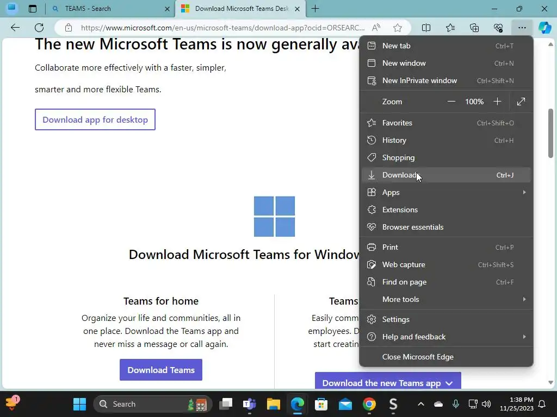Viewport: 557px width, 417px height.
Task: Open Browser essentials heart icon in toolbar
Action: point(498,28)
